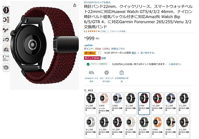Click the customer info protection bag icon
The height and width of the screenshot is (139, 199).
[x=122, y=73]
